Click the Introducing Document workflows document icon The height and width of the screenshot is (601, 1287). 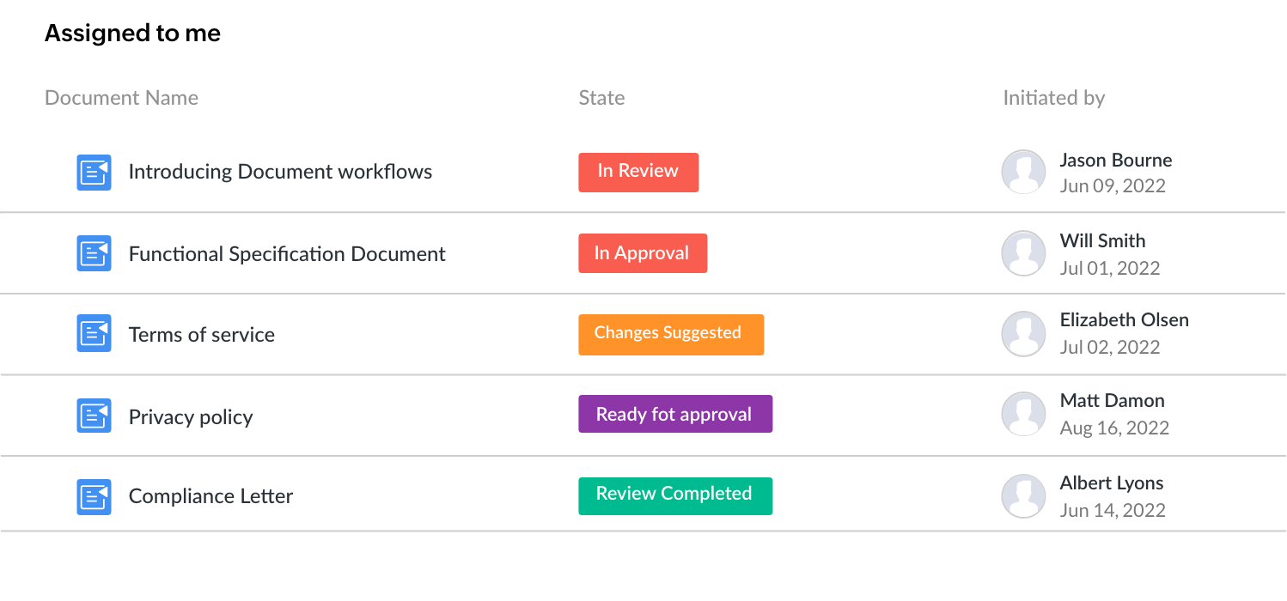[x=94, y=172]
